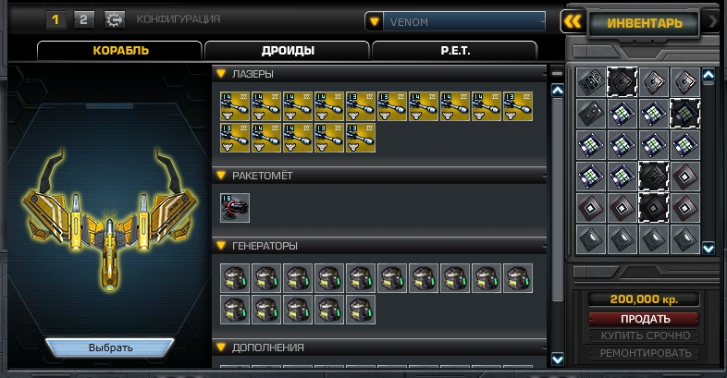
Task: Collapse the Ракетомёт section
Action: click(221, 176)
